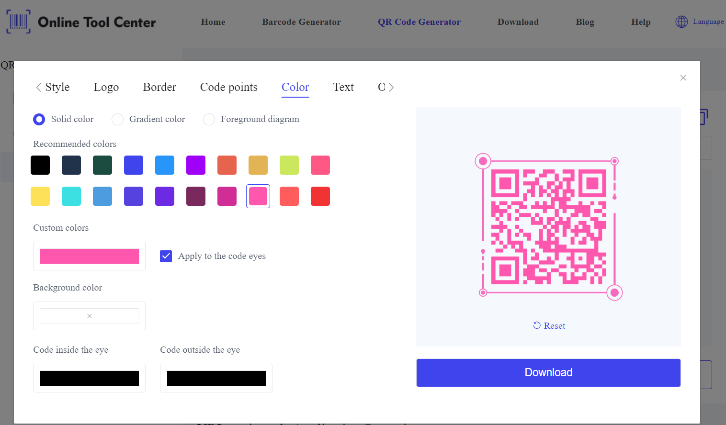The height and width of the screenshot is (425, 726).
Task: Open the Code points tab
Action: click(x=229, y=87)
